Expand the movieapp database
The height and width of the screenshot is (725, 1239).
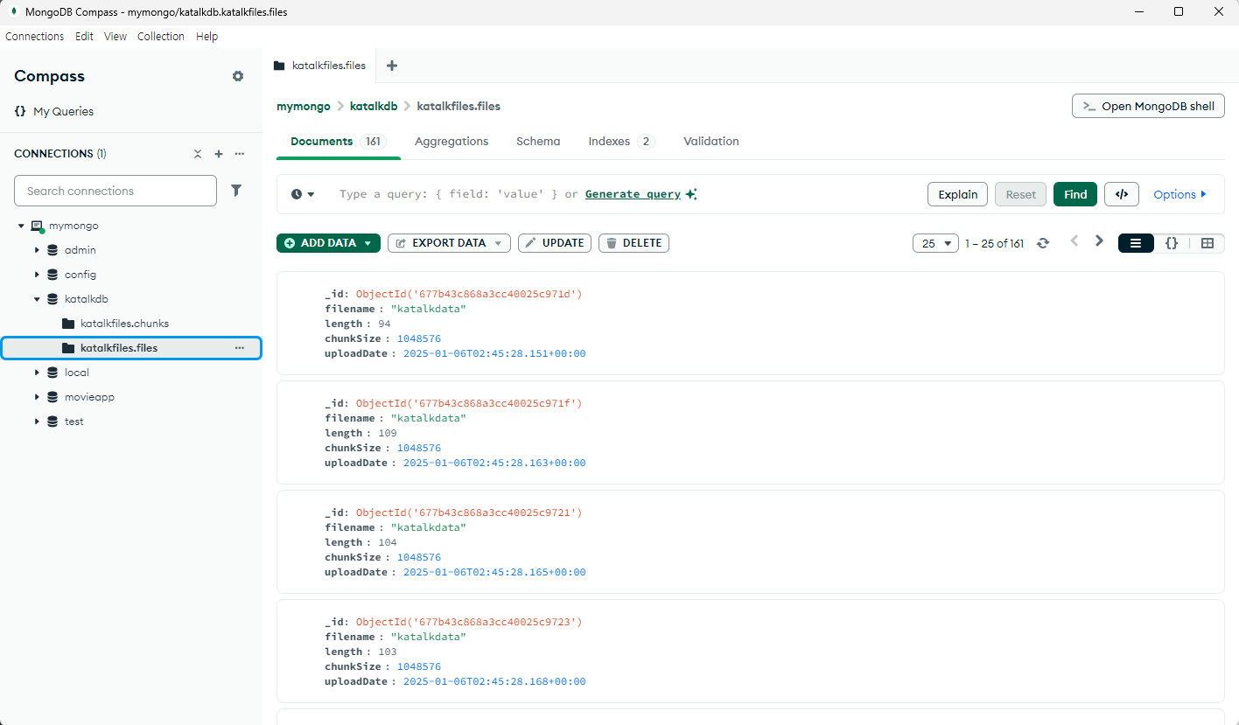pos(37,397)
